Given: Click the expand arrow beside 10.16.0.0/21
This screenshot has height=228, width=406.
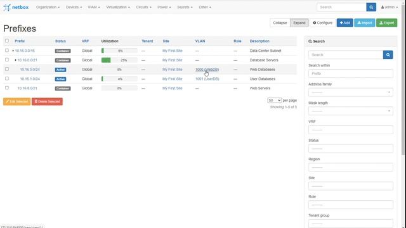Looking at the screenshot, I should (15, 60).
